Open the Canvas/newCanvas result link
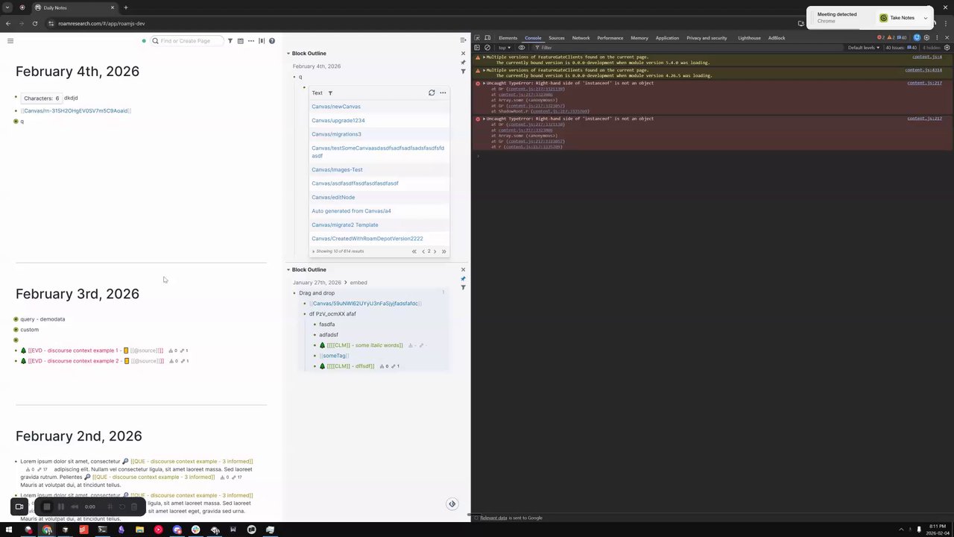Image resolution: width=954 pixels, height=537 pixels. tap(336, 107)
